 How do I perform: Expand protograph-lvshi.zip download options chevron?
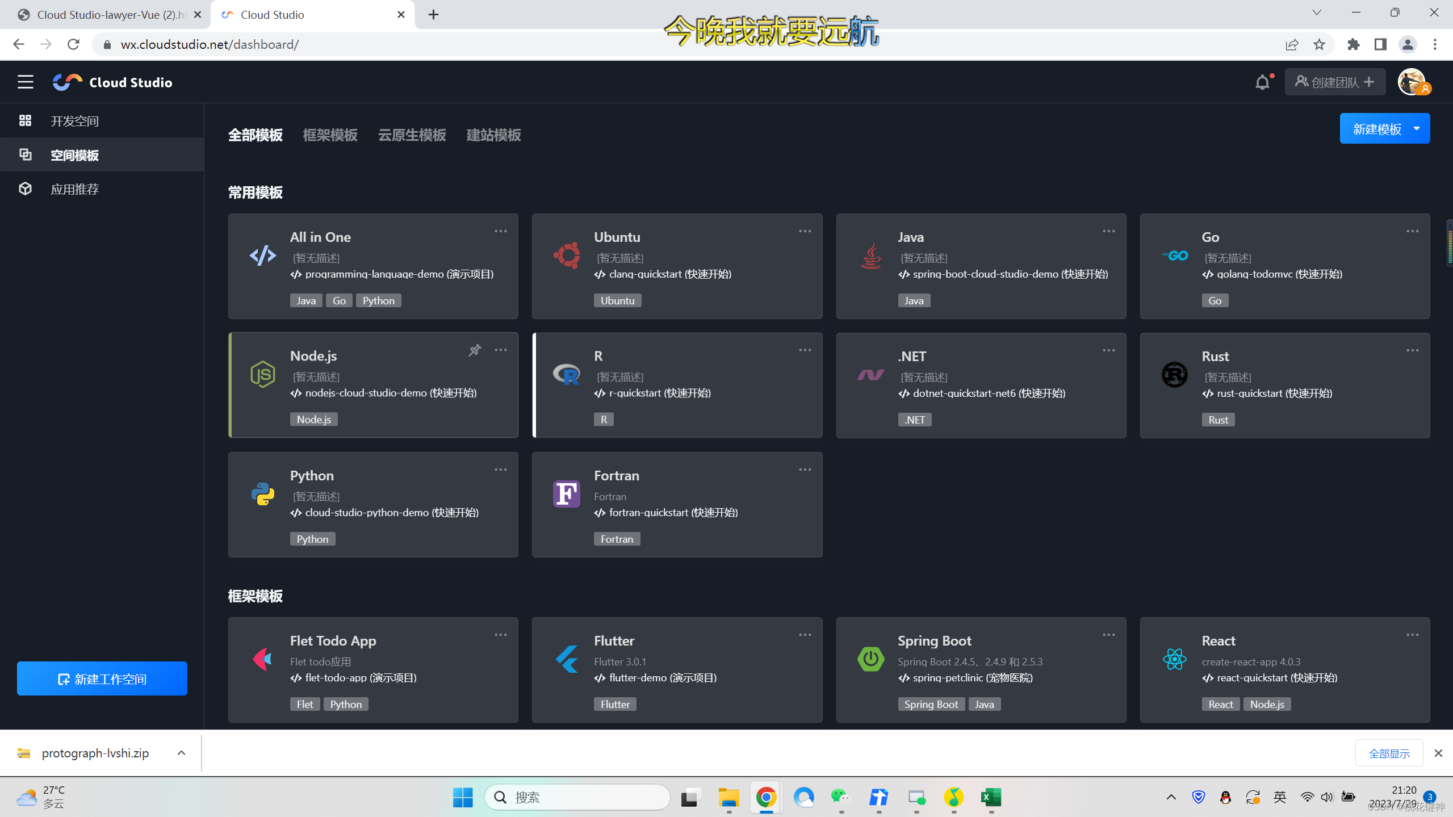coord(181,753)
